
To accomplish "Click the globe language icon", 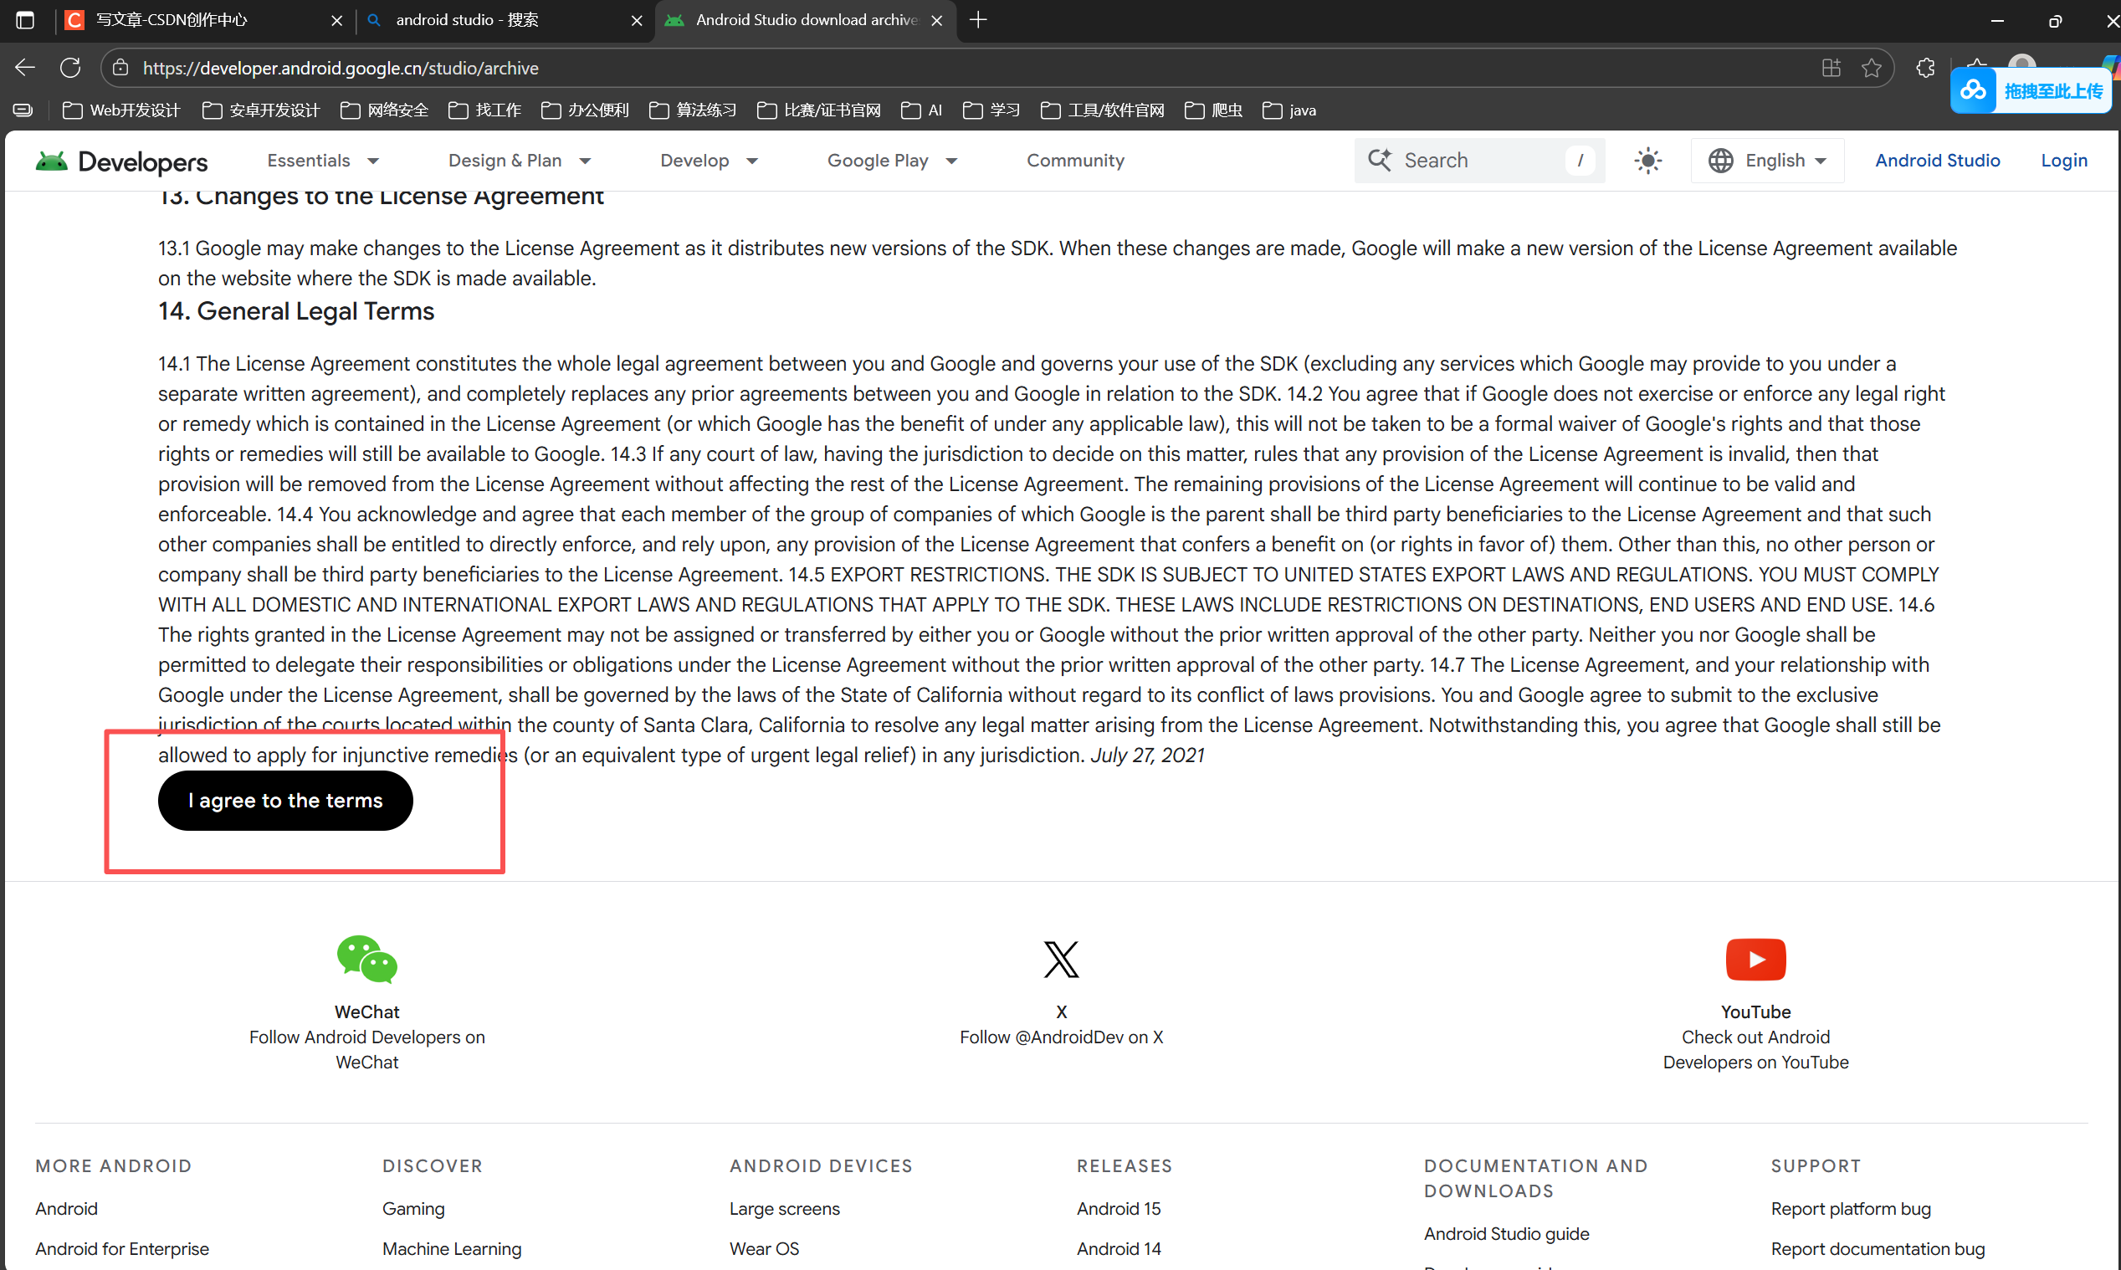I will [x=1720, y=161].
